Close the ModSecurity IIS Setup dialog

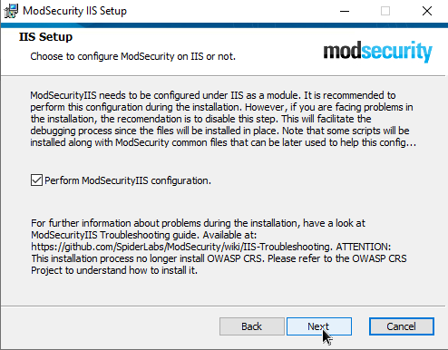427,11
